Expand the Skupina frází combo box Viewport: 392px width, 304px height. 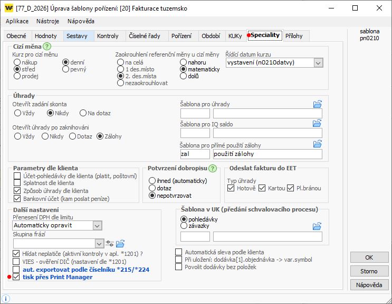tap(99, 243)
